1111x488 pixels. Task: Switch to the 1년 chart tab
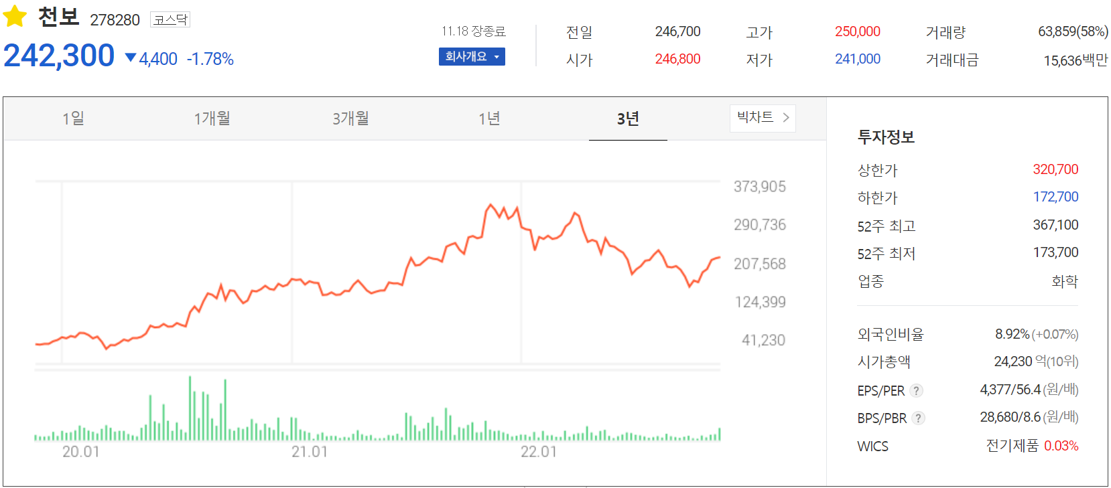coord(489,118)
